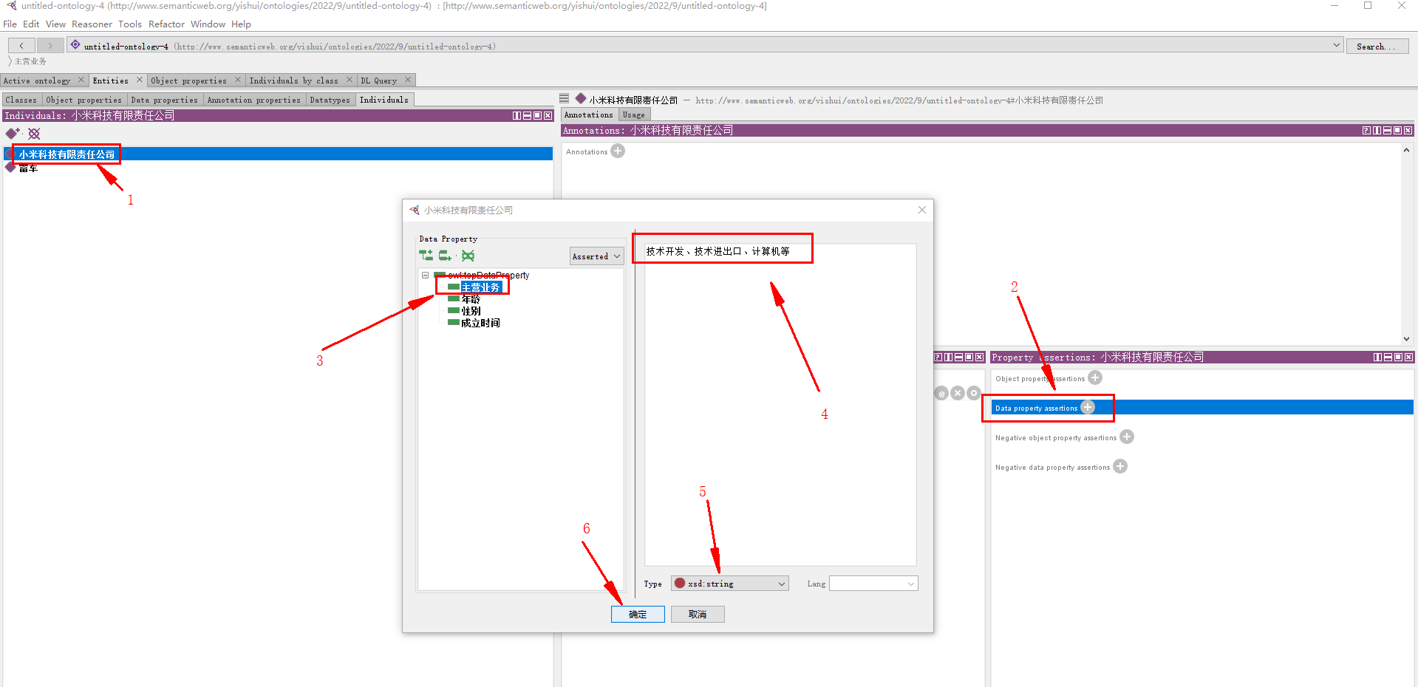Open the ontology URL dropdown arrow
The image size is (1418, 687).
(1336, 46)
